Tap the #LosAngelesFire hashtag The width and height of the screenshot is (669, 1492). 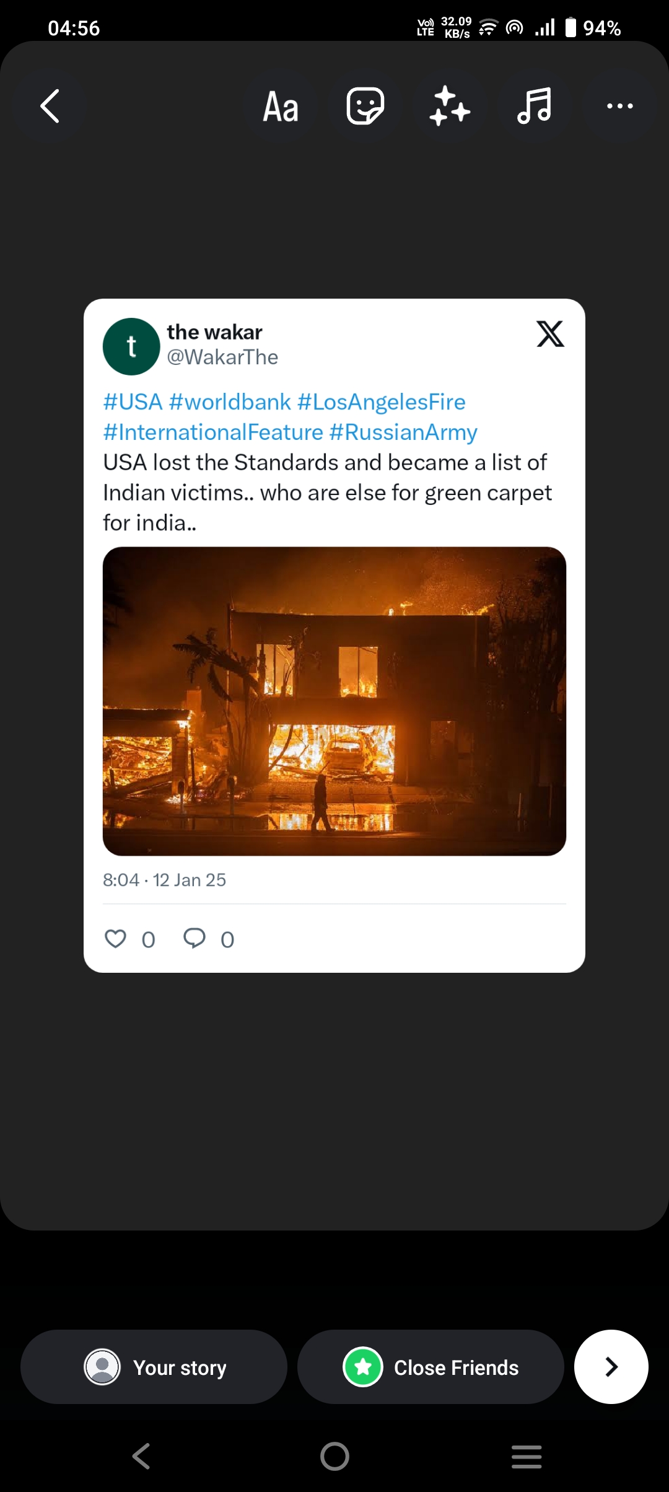click(x=381, y=402)
